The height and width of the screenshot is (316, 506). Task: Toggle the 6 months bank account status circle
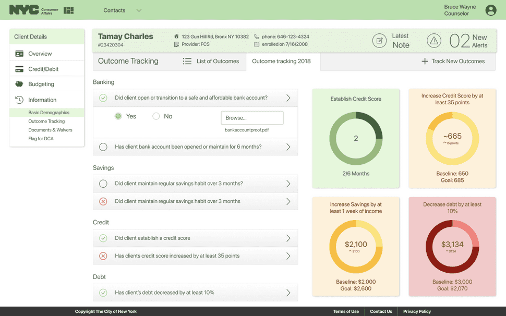click(x=103, y=147)
